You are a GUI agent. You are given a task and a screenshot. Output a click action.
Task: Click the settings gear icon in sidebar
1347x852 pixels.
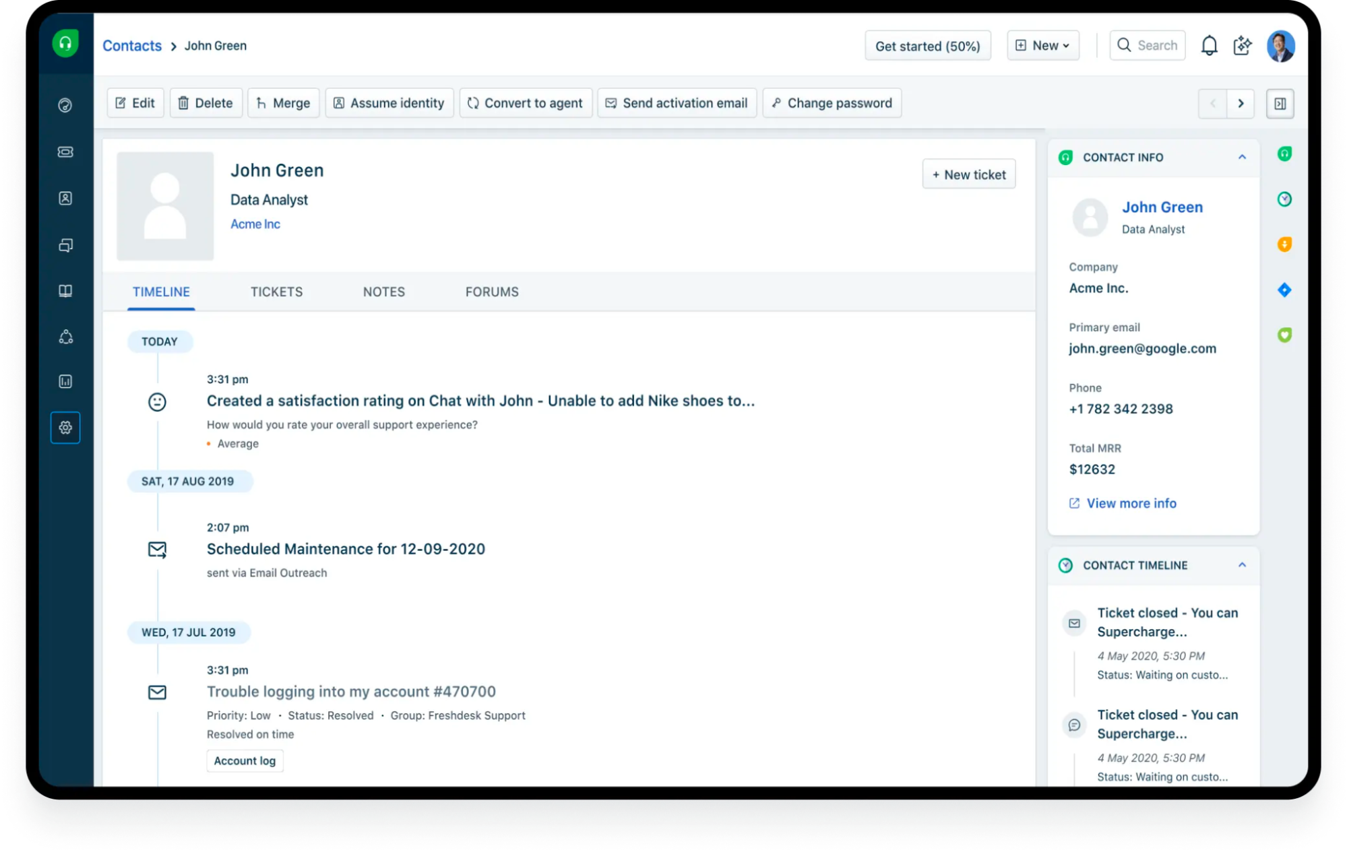[x=65, y=427]
